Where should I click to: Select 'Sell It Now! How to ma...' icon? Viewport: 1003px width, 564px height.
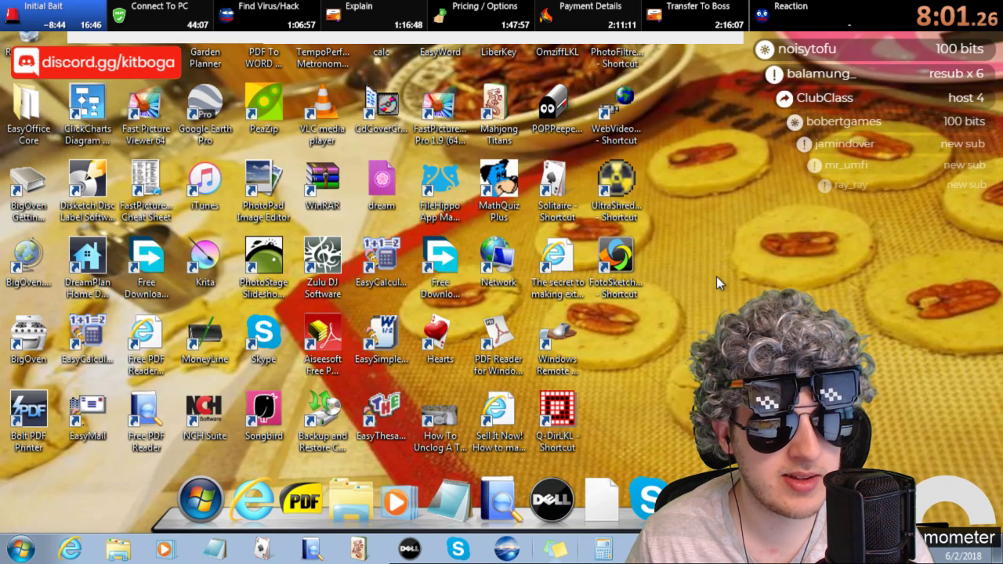click(498, 410)
